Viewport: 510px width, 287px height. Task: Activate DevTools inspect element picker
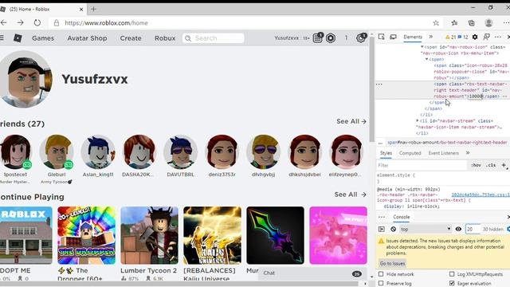(x=381, y=37)
